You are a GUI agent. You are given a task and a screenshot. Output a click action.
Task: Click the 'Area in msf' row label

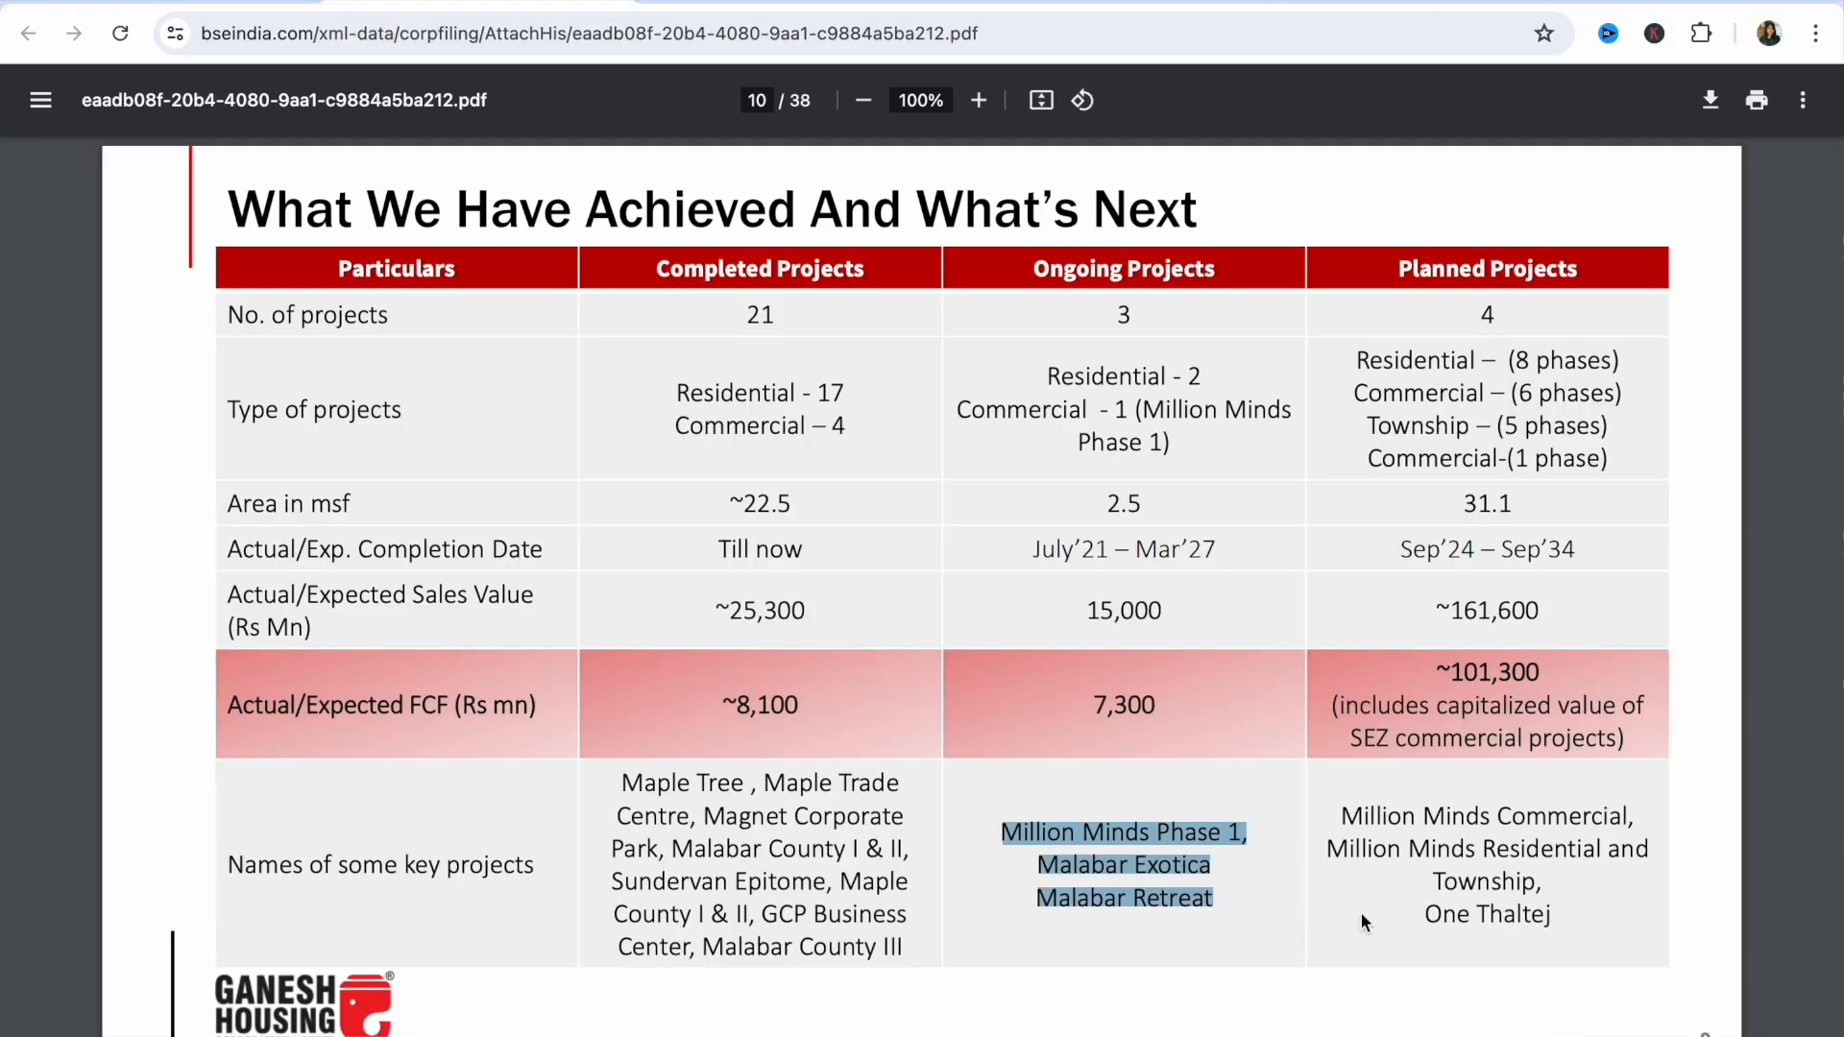(x=288, y=503)
